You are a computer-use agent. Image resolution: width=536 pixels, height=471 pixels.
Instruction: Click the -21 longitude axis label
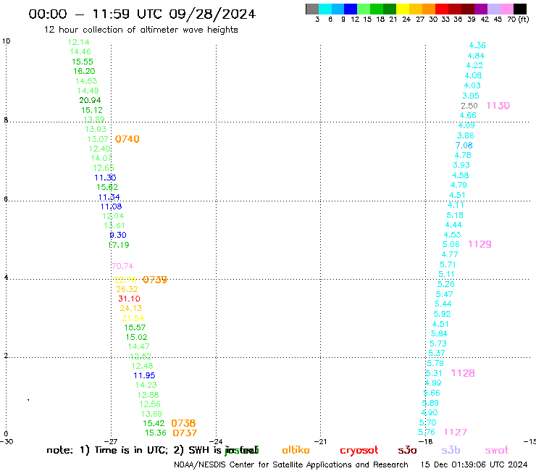click(x=320, y=442)
